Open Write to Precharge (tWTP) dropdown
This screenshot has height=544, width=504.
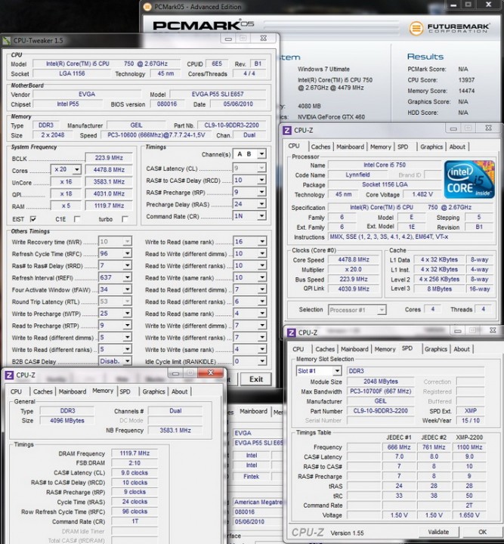pyautogui.click(x=127, y=314)
